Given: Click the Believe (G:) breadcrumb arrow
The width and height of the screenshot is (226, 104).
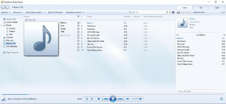Looking at the screenshot, I should coord(13,7).
